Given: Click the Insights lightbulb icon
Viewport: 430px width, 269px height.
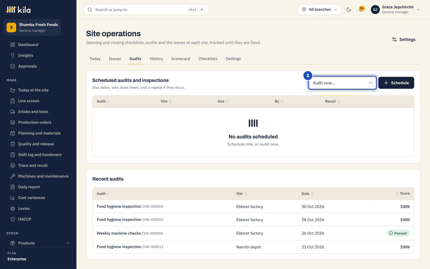Looking at the screenshot, I should coord(13,56).
